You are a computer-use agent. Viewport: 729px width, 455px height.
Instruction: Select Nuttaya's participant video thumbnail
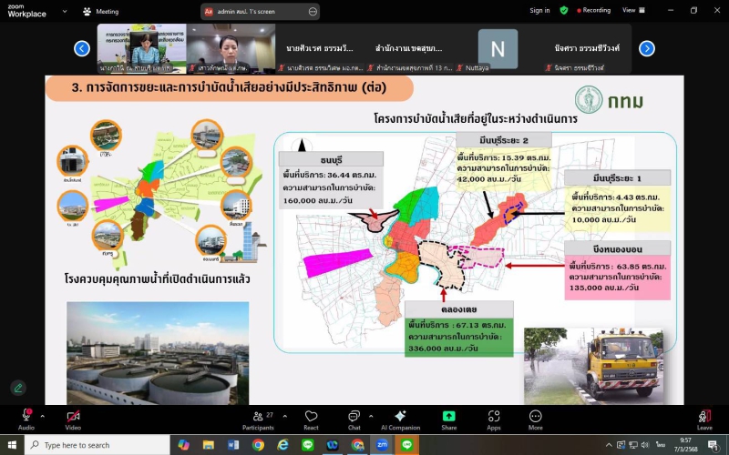click(x=498, y=49)
